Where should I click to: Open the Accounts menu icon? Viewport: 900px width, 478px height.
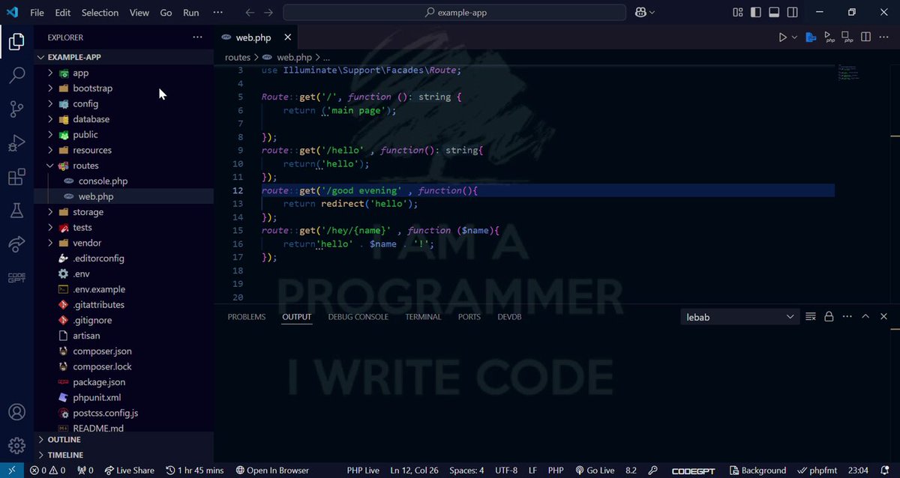click(x=16, y=413)
